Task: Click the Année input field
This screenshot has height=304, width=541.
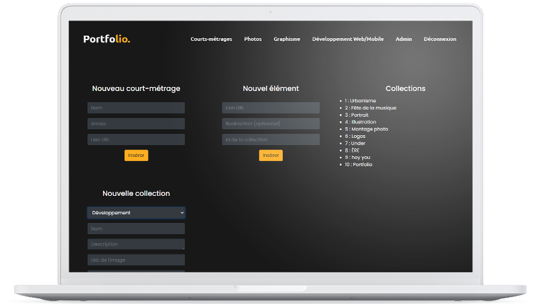Action: point(136,123)
